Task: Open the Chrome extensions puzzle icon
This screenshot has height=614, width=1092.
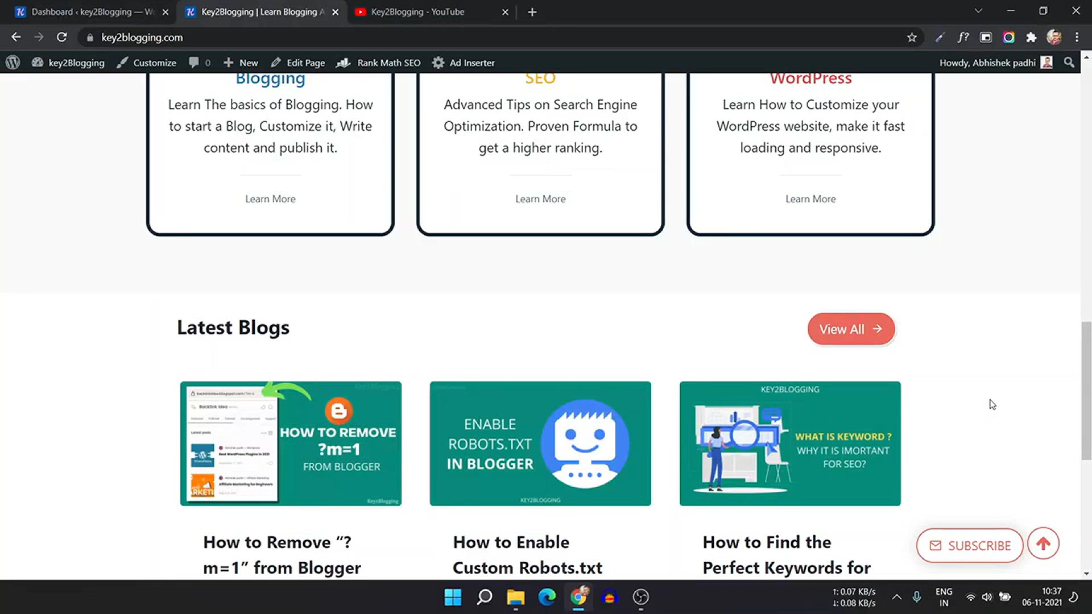Action: point(1031,38)
